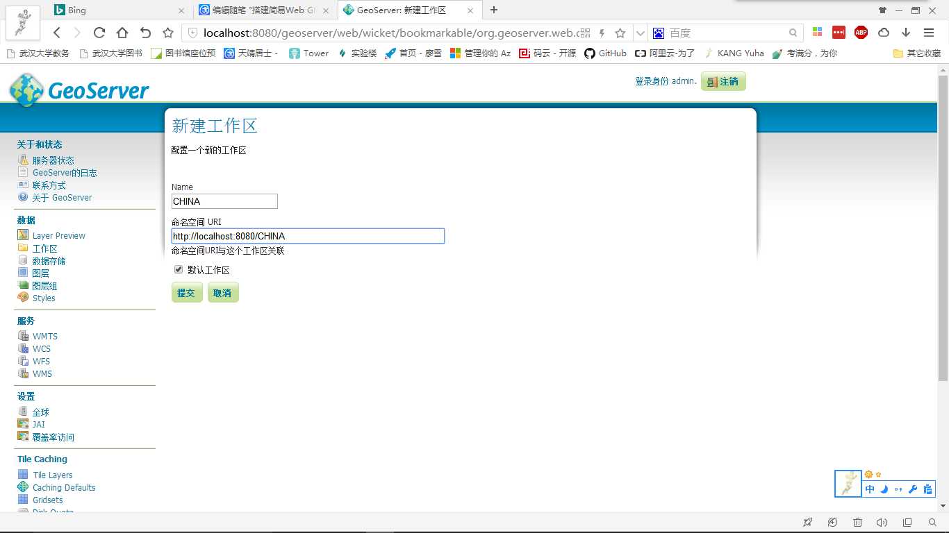Open the 阿里云-为了 bookmark
The height and width of the screenshot is (533, 949).
pos(665,53)
